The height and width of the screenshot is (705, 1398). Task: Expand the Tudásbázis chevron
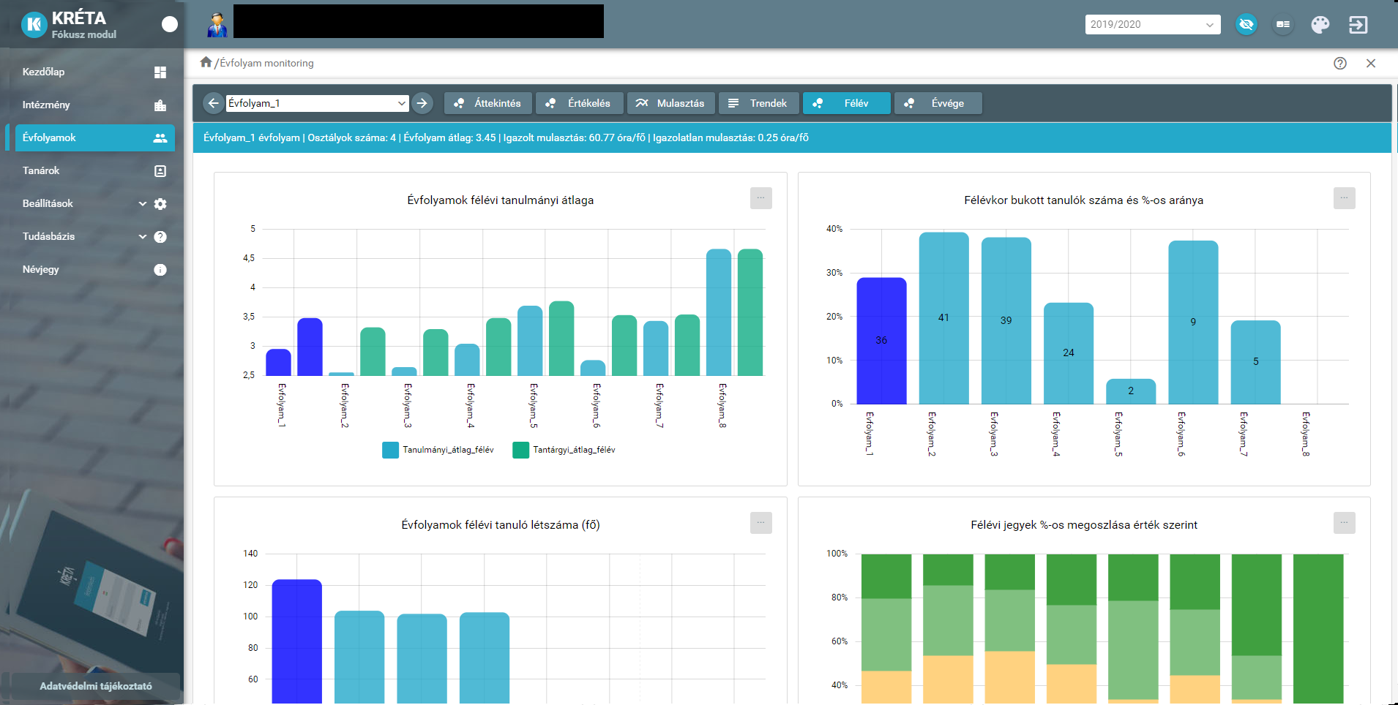[x=143, y=237]
